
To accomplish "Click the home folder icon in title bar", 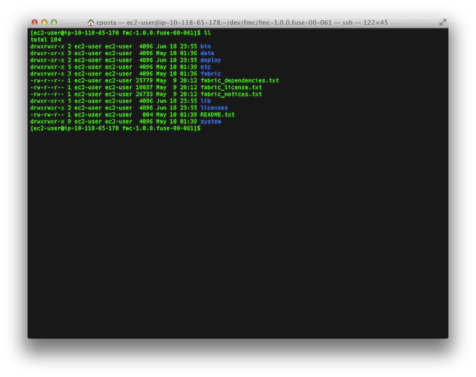I will click(x=91, y=22).
